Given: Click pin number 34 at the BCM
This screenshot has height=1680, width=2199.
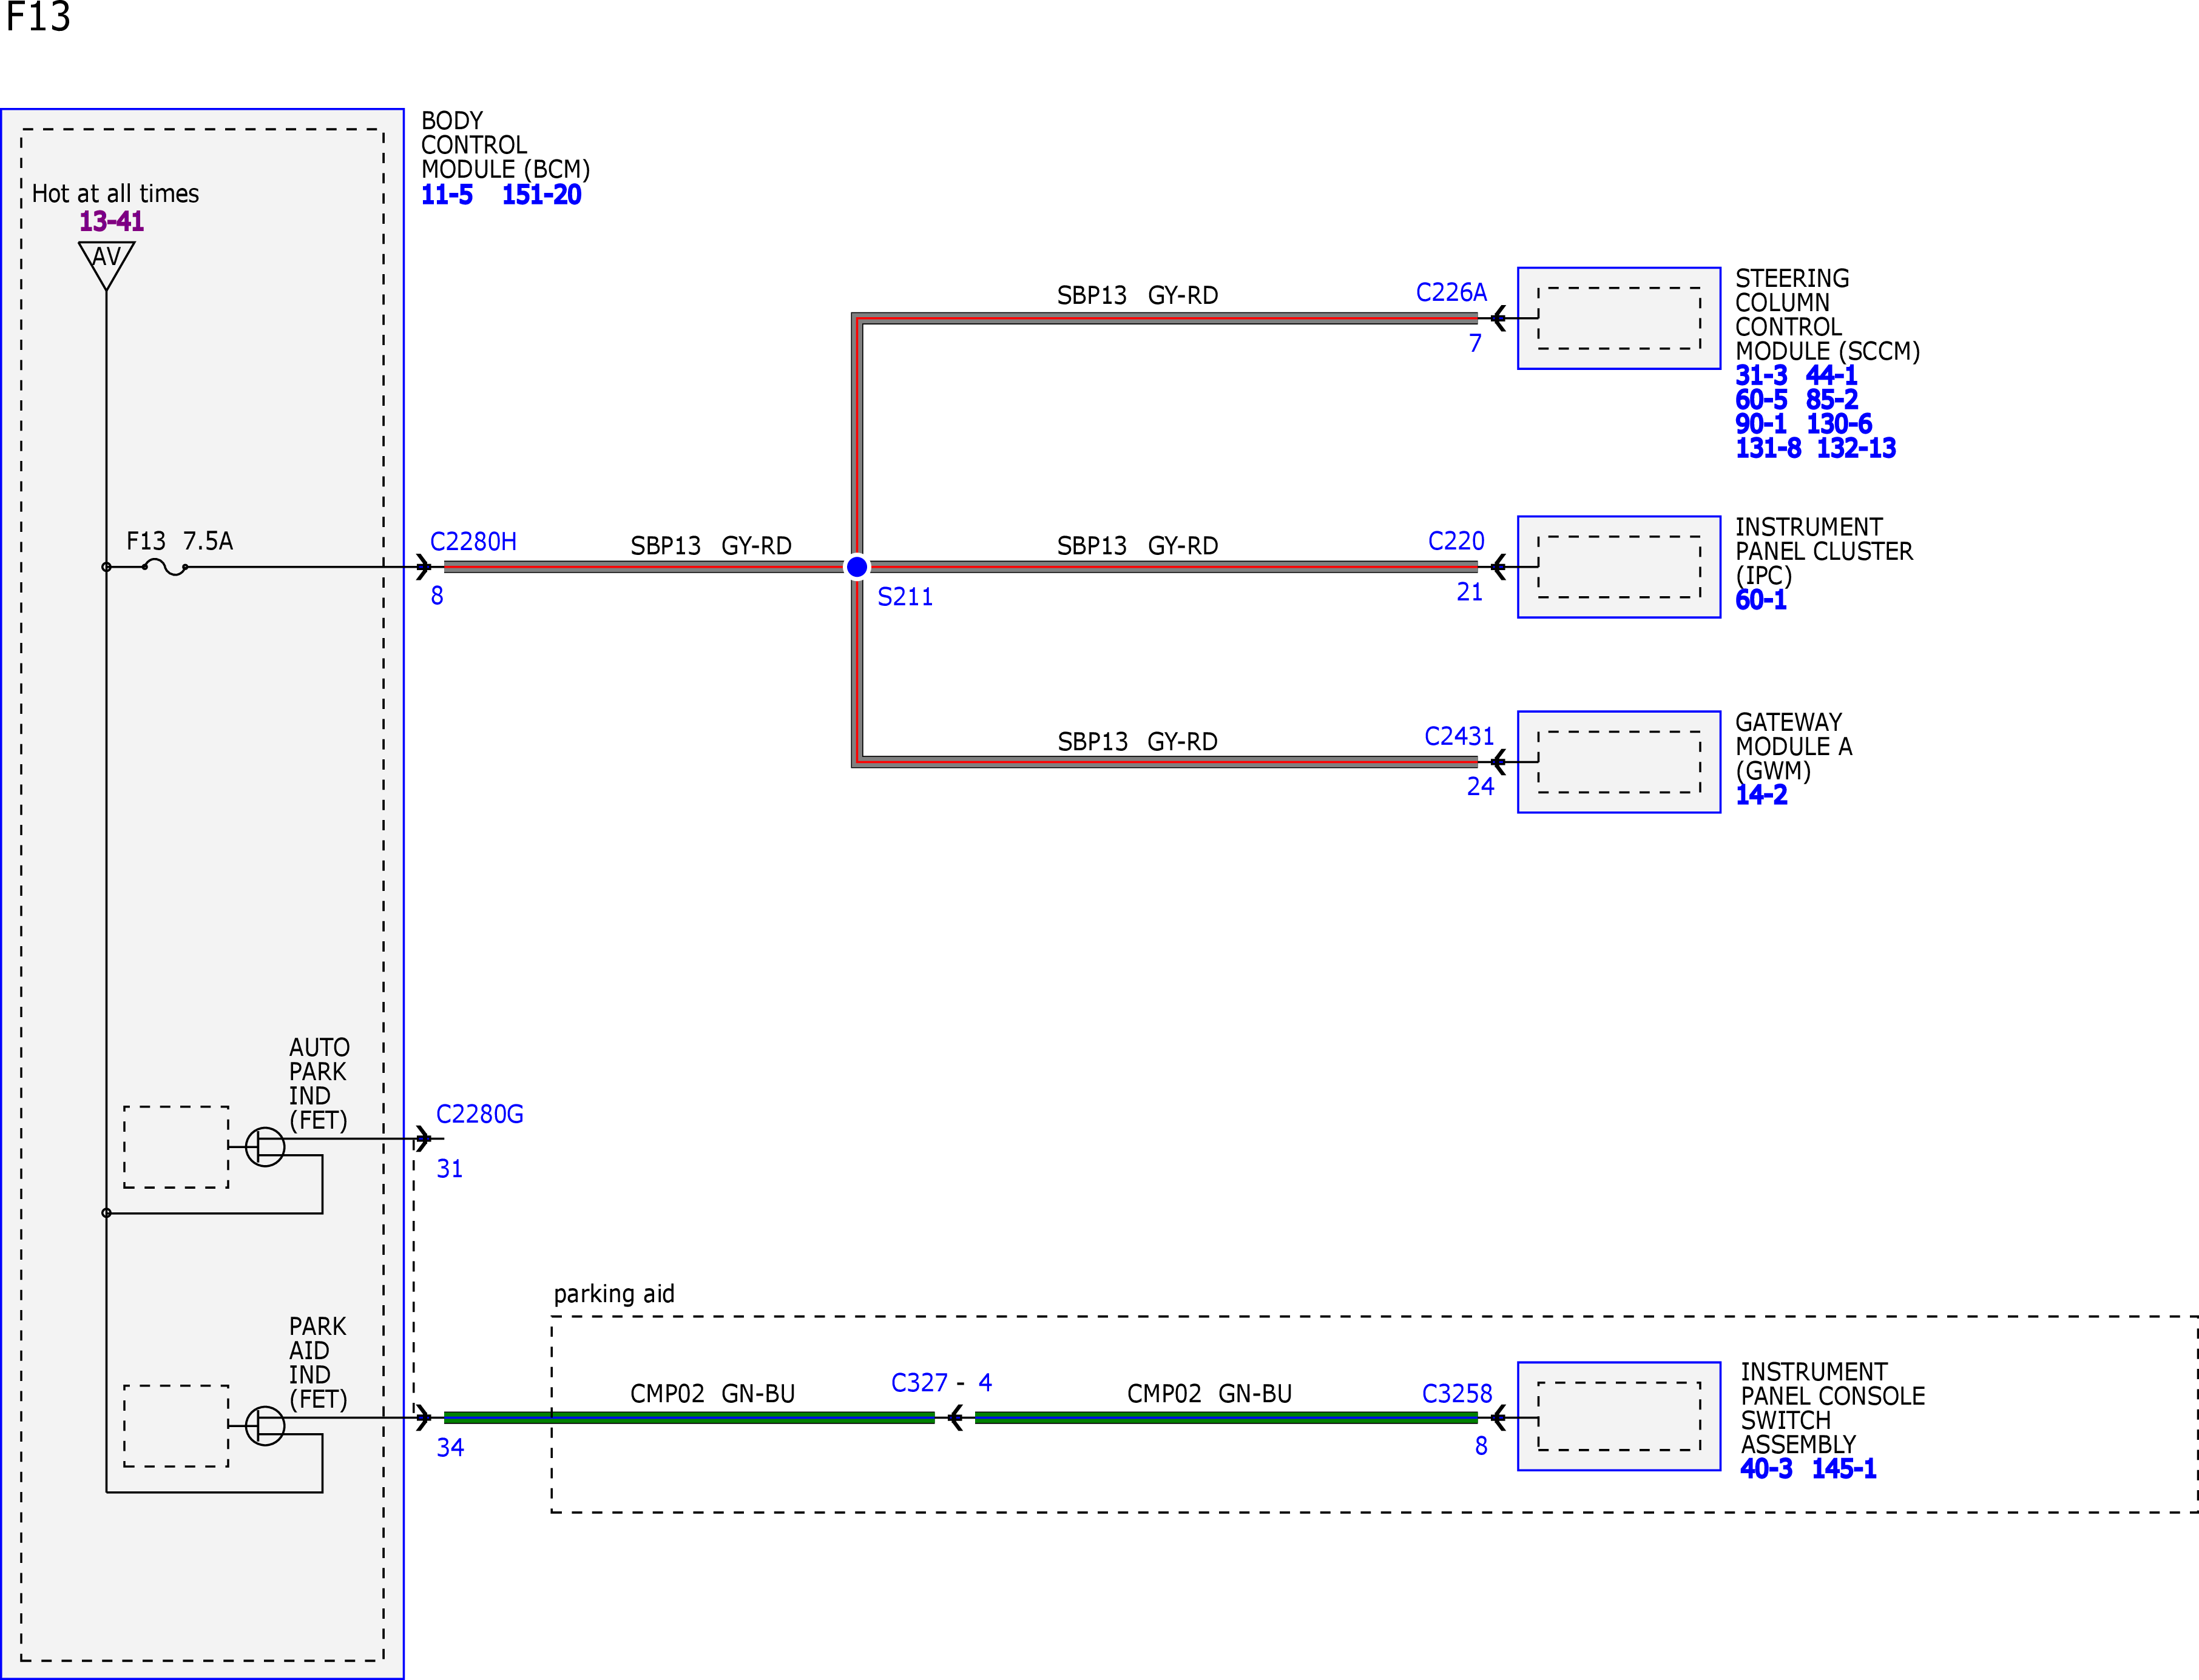Looking at the screenshot, I should point(450,1447).
